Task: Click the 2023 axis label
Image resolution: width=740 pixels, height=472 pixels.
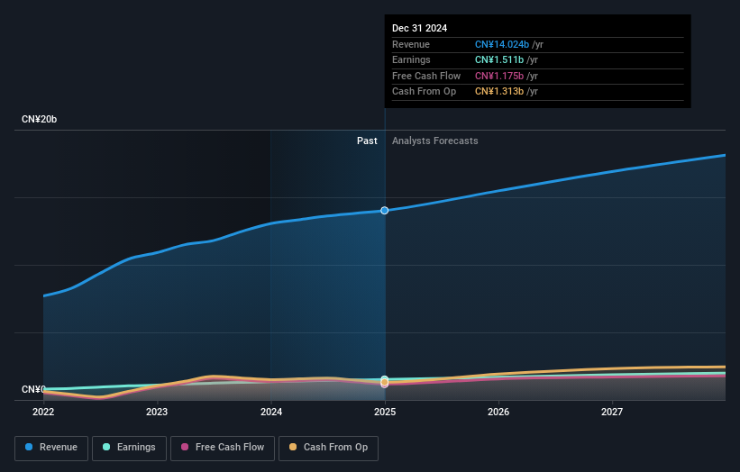Action: (157, 412)
